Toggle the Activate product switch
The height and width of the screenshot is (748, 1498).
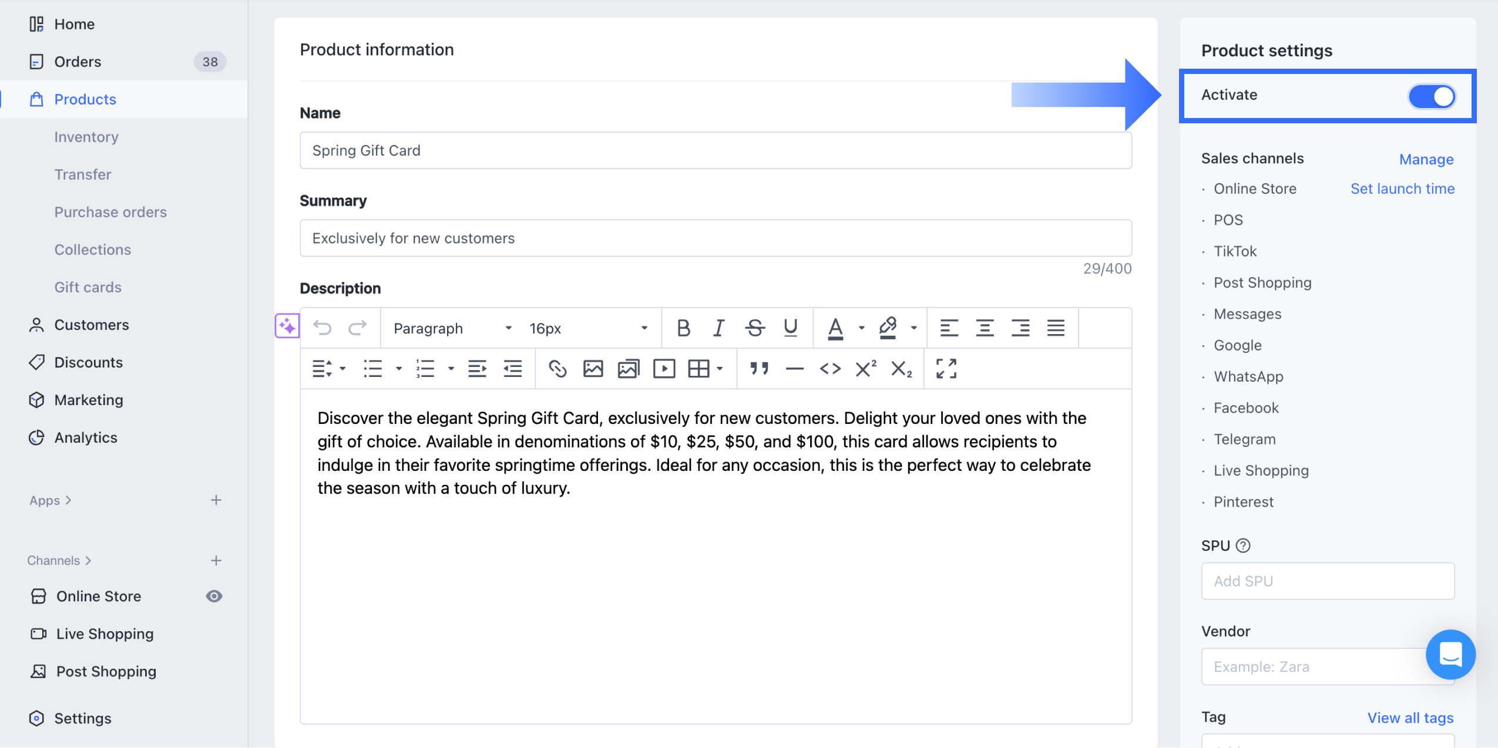pos(1431,96)
